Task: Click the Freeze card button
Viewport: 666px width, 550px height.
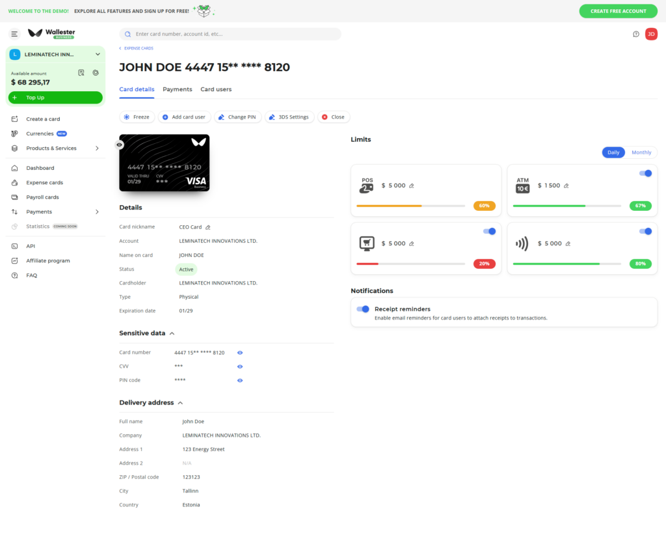Action: tap(137, 117)
